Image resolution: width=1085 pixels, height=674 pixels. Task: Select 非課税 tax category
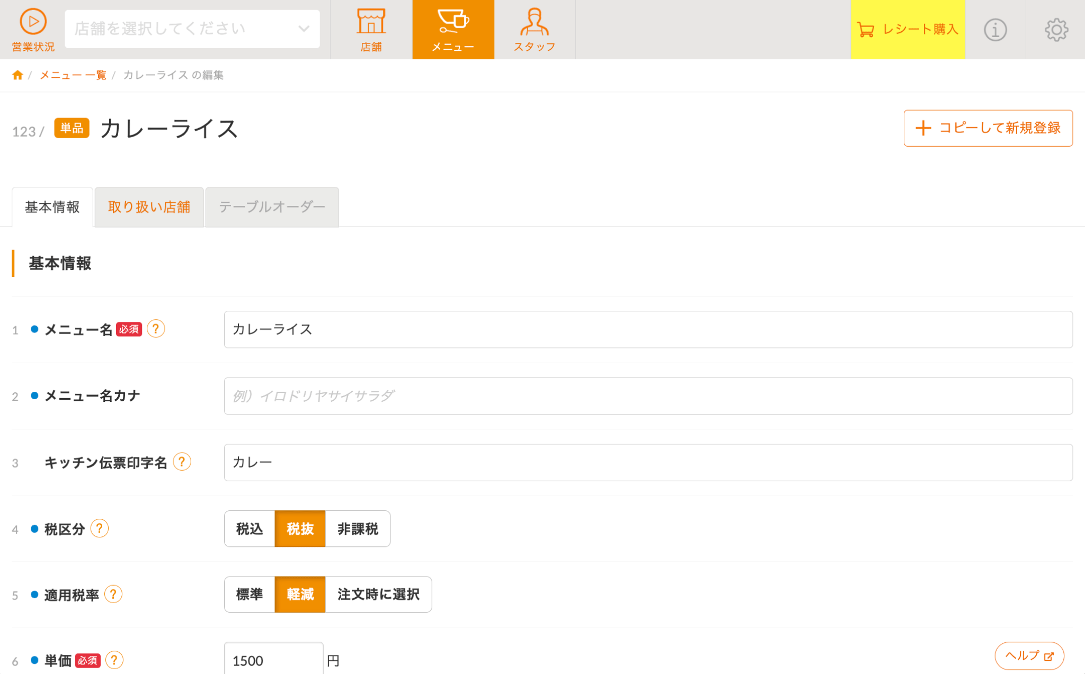point(358,528)
